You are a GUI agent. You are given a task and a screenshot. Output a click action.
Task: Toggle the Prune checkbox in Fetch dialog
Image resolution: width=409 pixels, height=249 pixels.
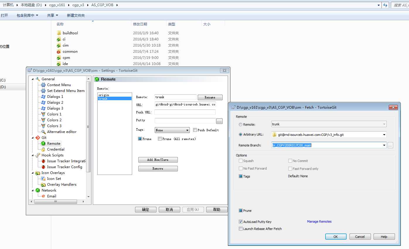pos(241,211)
